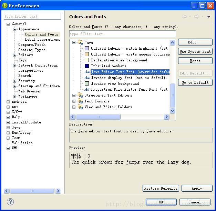Click the Reset button
Viewport: 216px width, 211px height.
point(195,61)
